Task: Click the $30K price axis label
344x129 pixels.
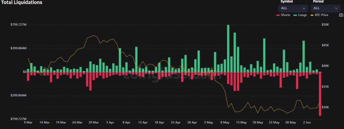Action: (x=325, y=107)
